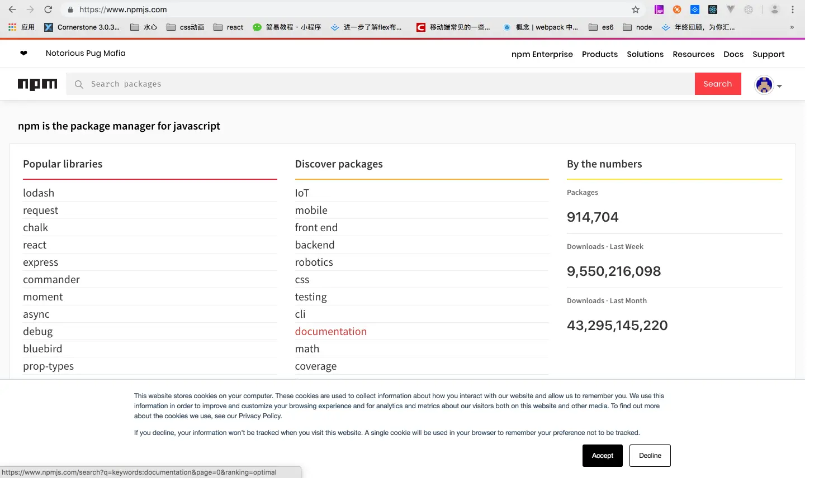This screenshot has width=819, height=478.
Task: Click the black heart icon
Action: click(x=23, y=53)
